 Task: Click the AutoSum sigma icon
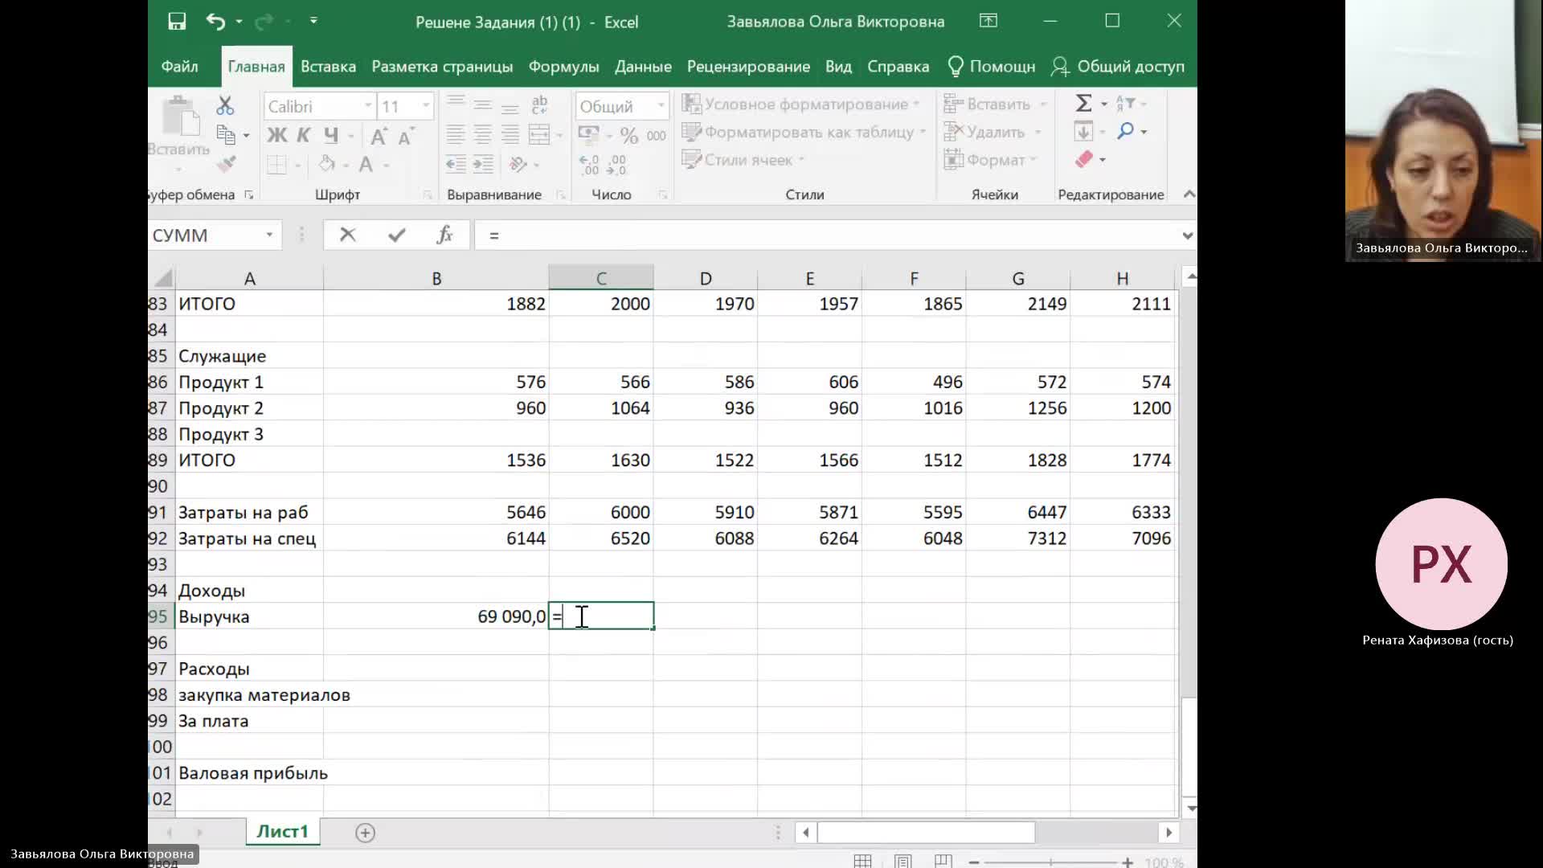pyautogui.click(x=1083, y=104)
